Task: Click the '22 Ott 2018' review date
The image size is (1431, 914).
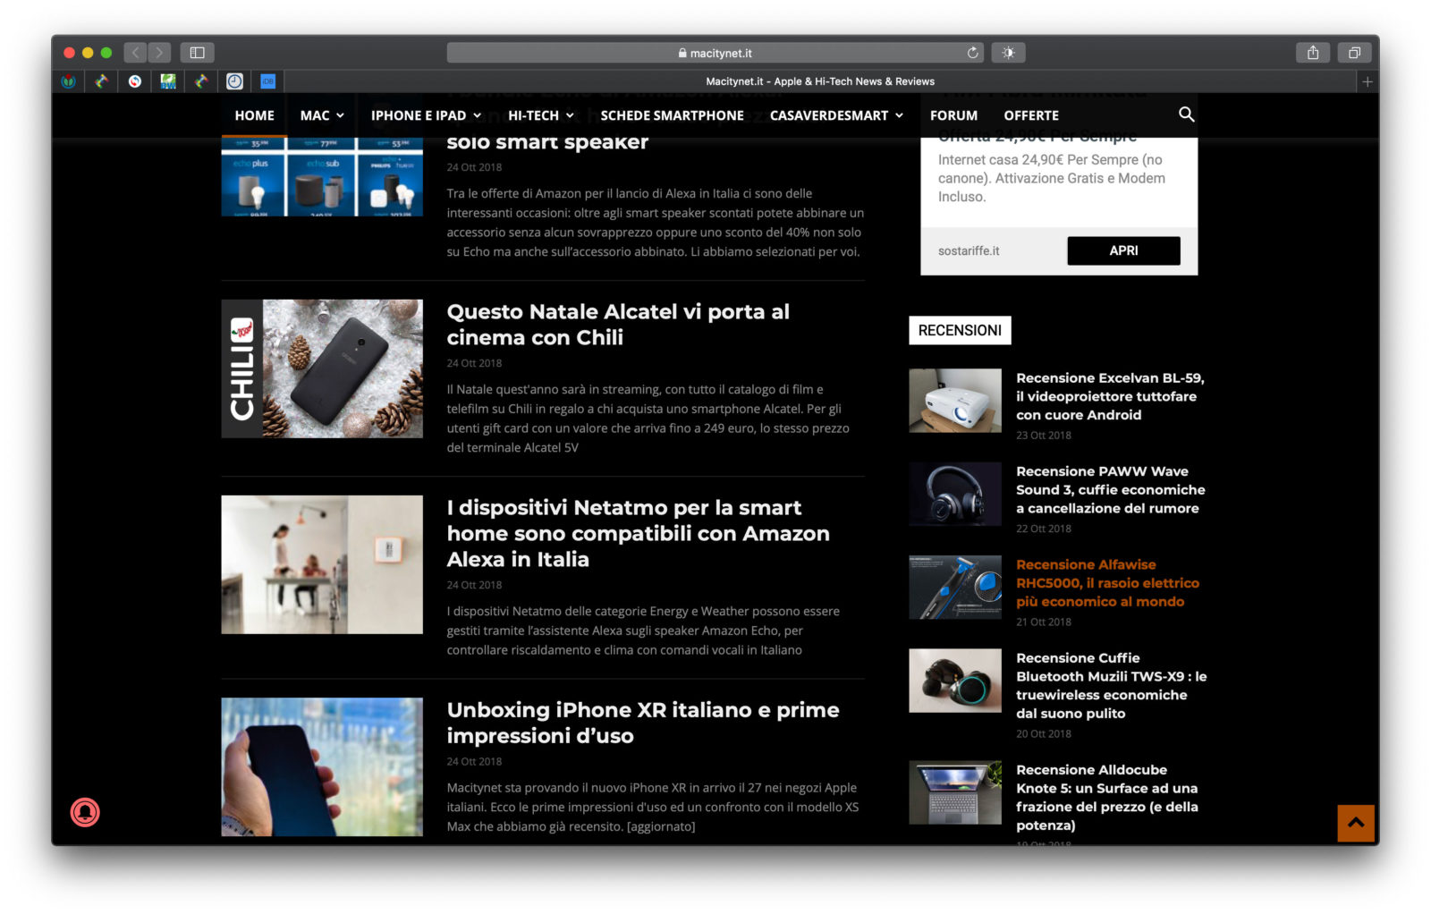Action: click(x=1044, y=529)
